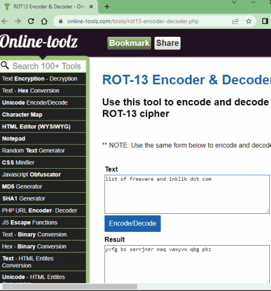Viewport: 271px width, 291px height.
Task: Open Hex - Binary Conversion tool
Action: (43, 246)
